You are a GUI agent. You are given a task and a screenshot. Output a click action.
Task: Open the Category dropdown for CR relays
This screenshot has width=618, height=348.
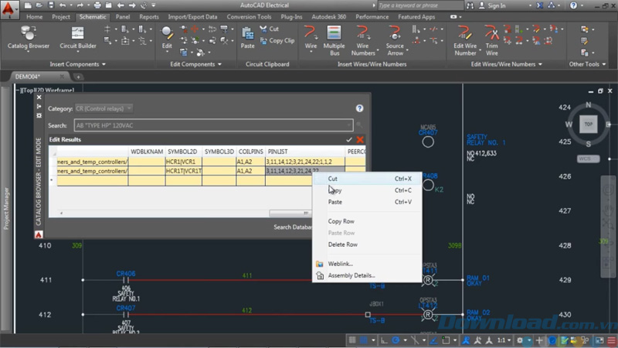(x=104, y=108)
